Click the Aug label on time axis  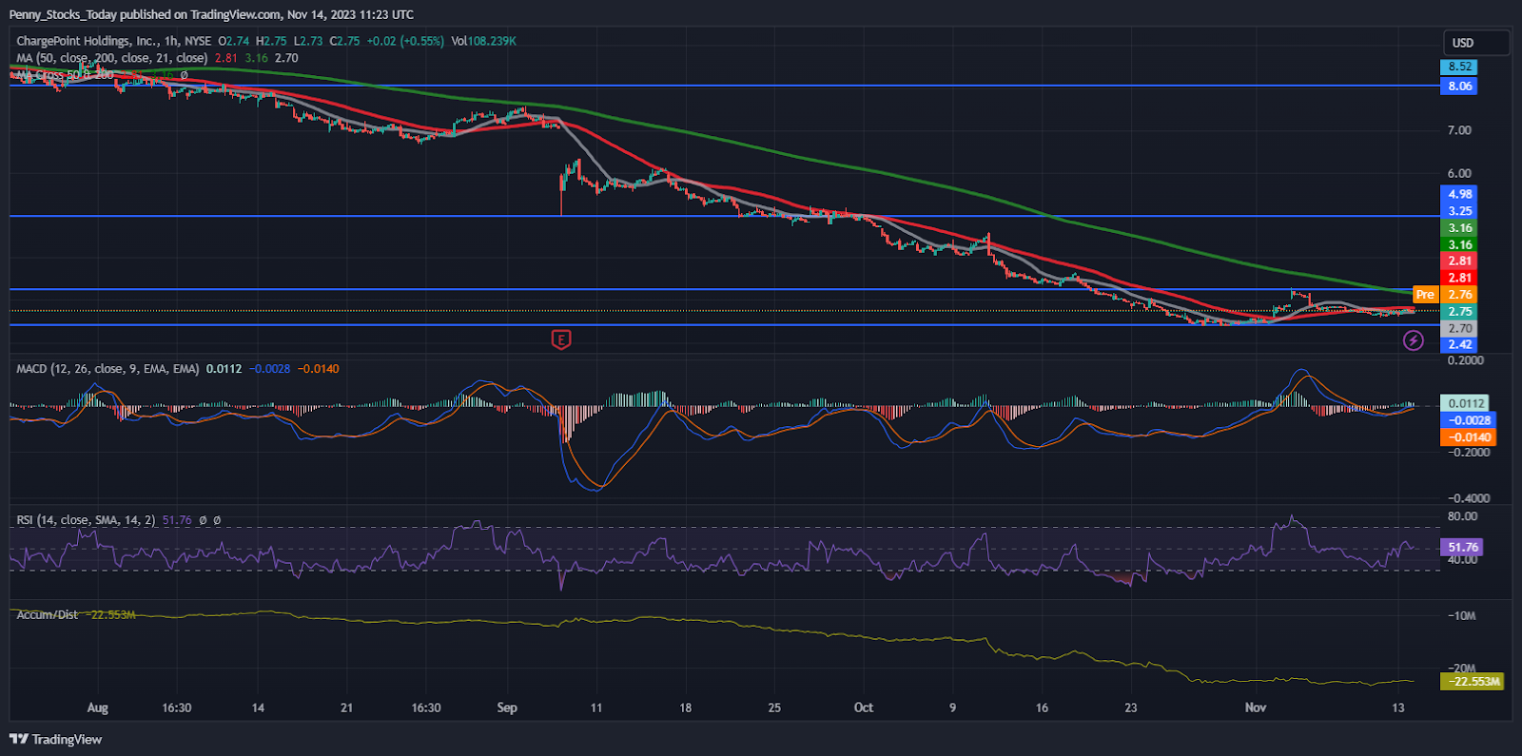(97, 708)
